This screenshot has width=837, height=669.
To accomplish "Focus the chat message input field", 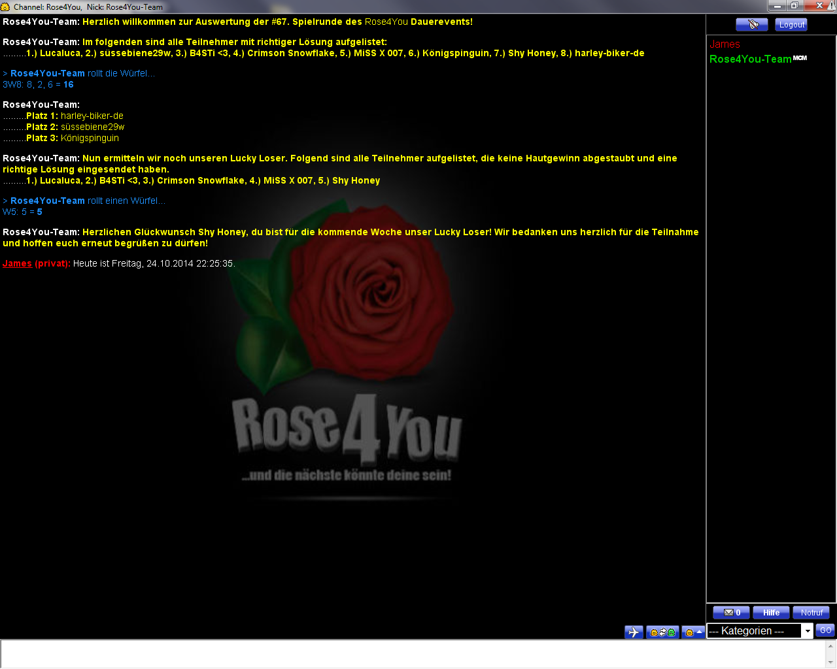I will pyautogui.click(x=412, y=653).
